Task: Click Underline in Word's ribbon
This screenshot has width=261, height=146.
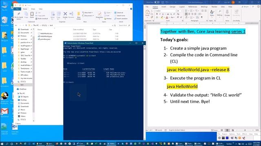Action: pyautogui.click(x=163, y=14)
